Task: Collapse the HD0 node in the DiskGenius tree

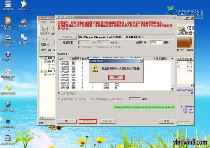Action: (x=41, y=58)
